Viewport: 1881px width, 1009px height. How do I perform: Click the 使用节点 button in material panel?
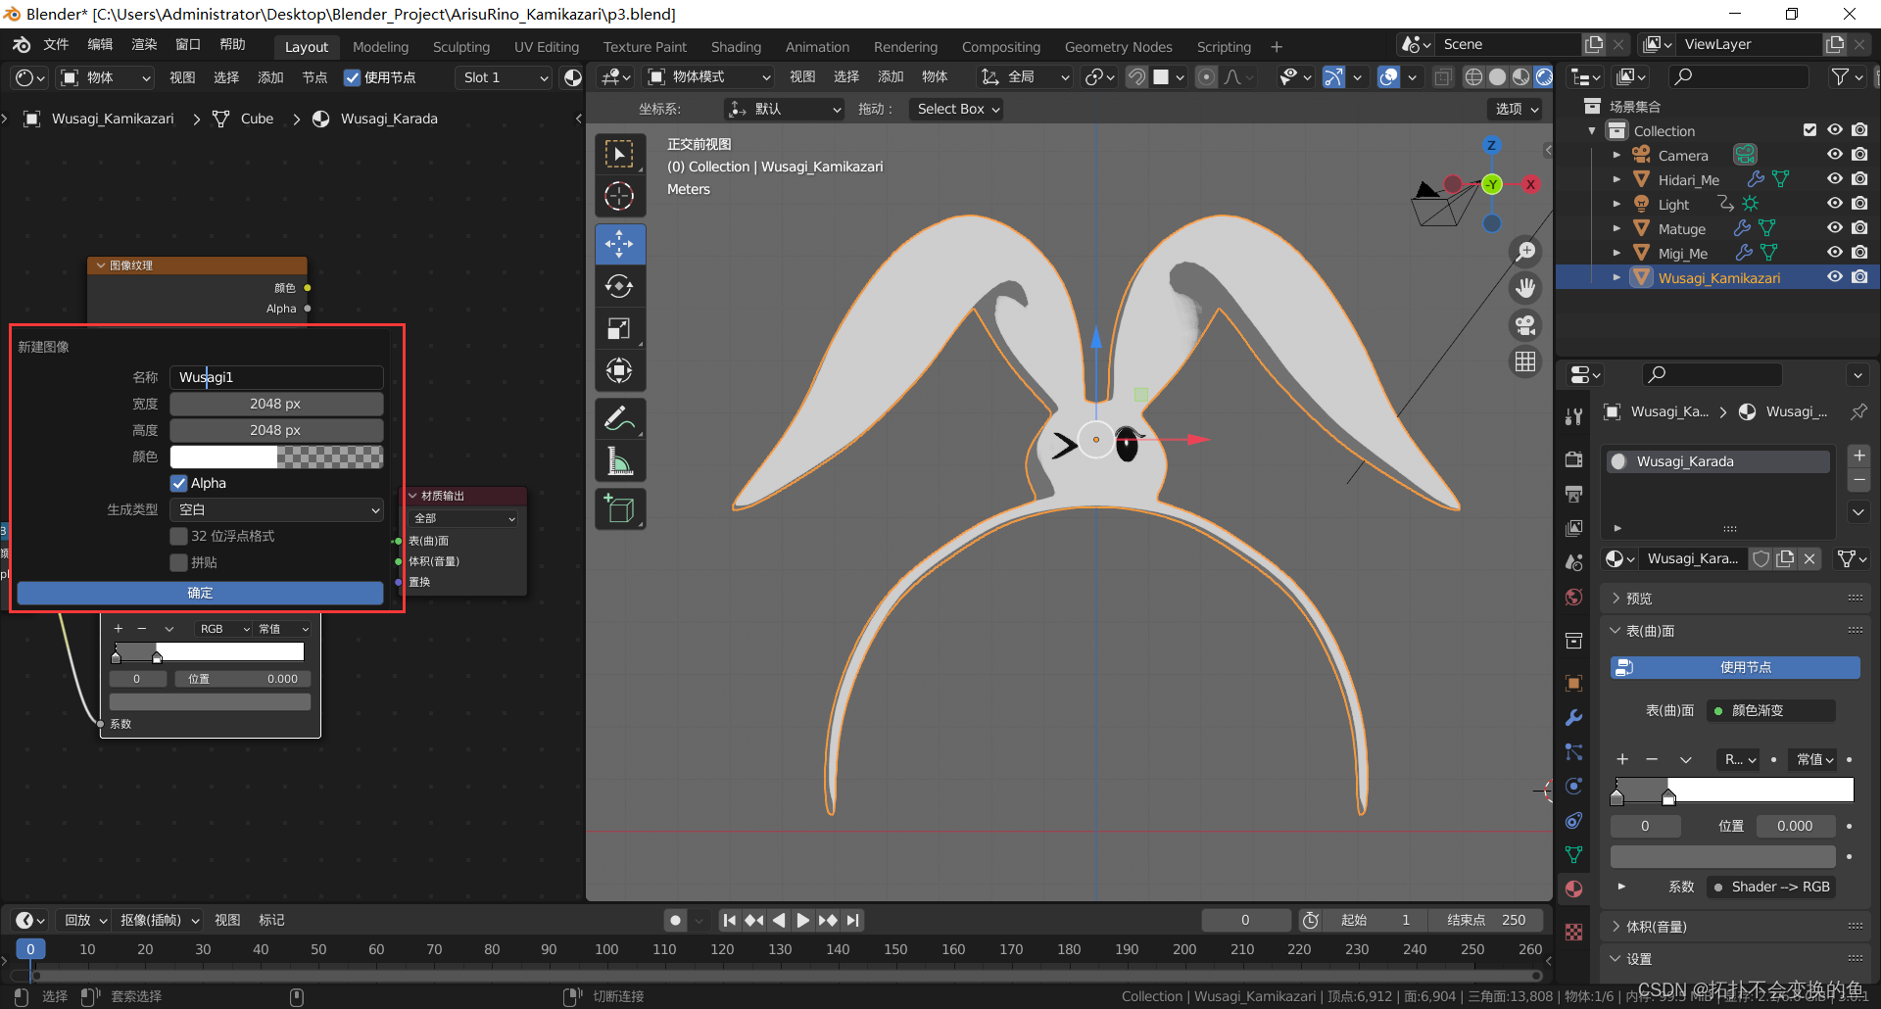(1734, 667)
